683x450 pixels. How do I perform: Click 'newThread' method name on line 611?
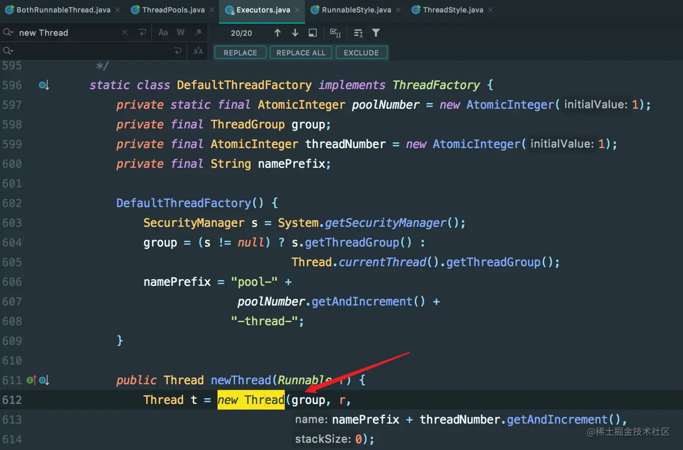241,380
